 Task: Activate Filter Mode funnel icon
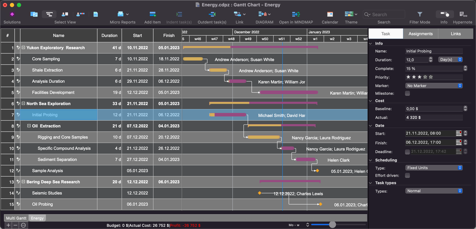point(419,14)
